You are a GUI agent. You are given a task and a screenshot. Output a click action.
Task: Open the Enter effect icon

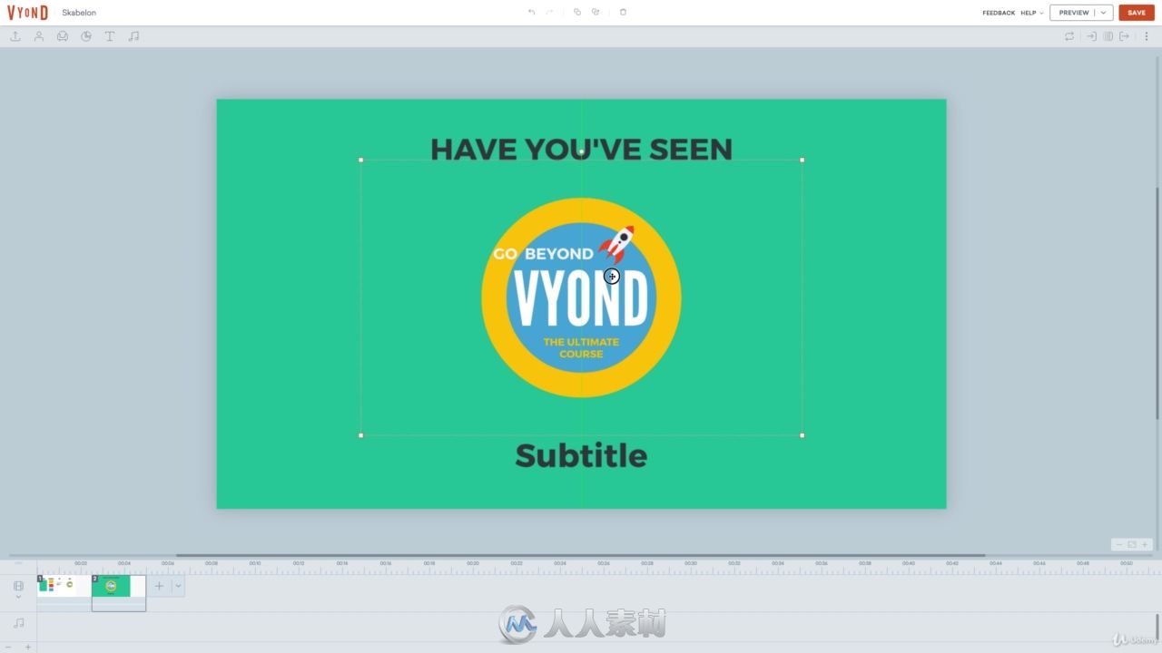tap(1092, 36)
